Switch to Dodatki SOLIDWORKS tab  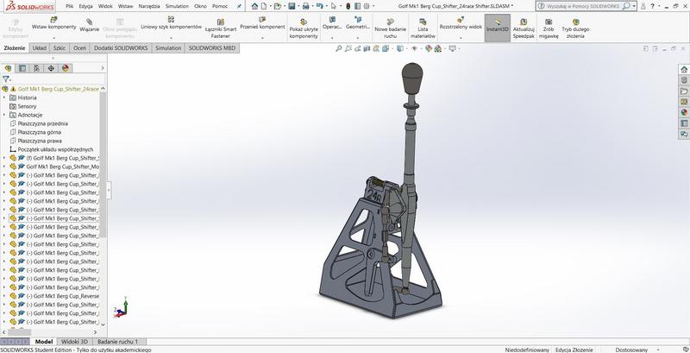click(121, 48)
